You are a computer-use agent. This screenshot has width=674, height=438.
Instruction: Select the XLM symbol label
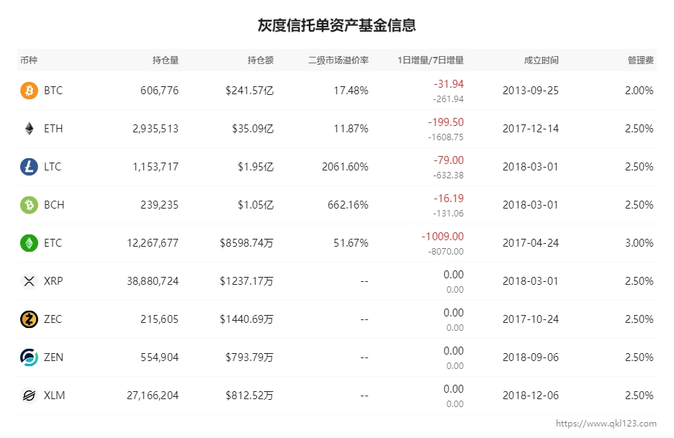[x=54, y=396]
